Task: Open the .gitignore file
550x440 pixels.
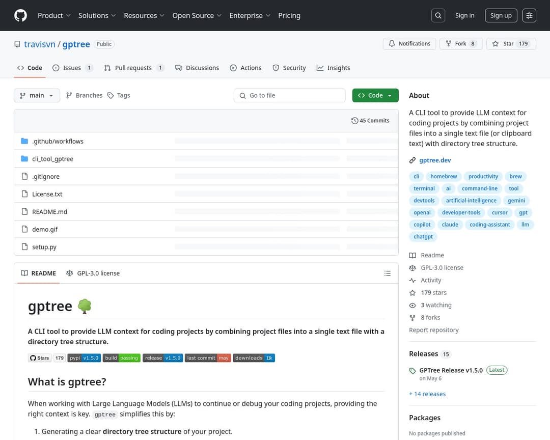Action: (x=46, y=177)
